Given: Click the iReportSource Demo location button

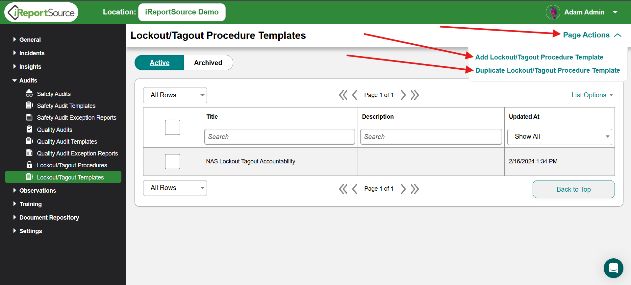Looking at the screenshot, I should click(182, 12).
